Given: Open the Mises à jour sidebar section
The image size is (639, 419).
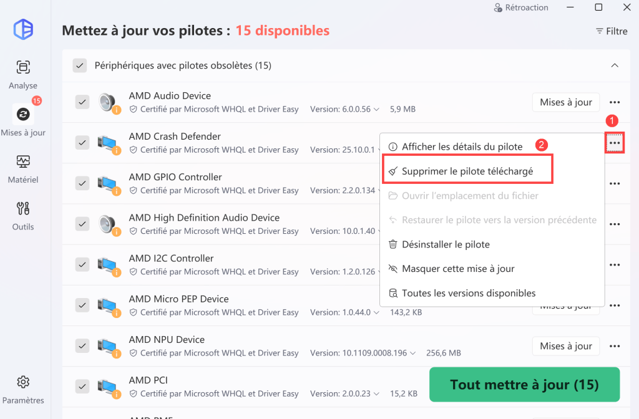Looking at the screenshot, I should pyautogui.click(x=23, y=121).
